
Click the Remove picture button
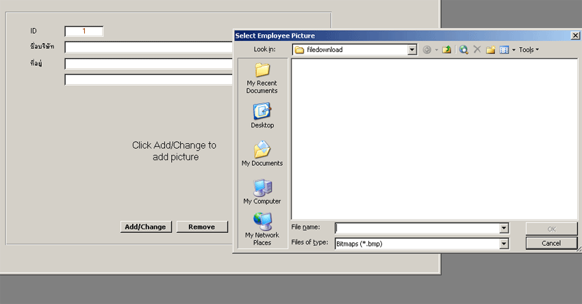[x=202, y=227]
